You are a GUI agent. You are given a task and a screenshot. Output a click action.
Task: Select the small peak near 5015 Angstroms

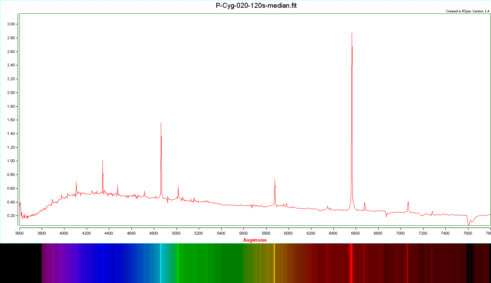178,187
